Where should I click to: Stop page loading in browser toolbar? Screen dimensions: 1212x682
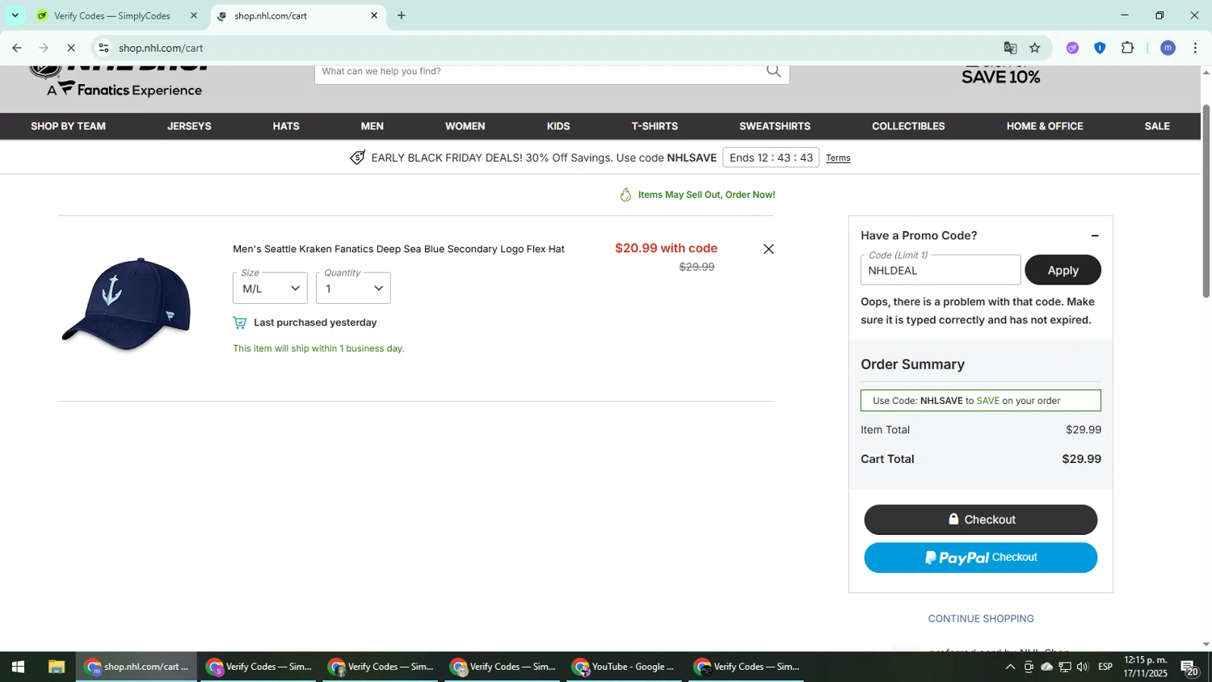click(x=71, y=48)
